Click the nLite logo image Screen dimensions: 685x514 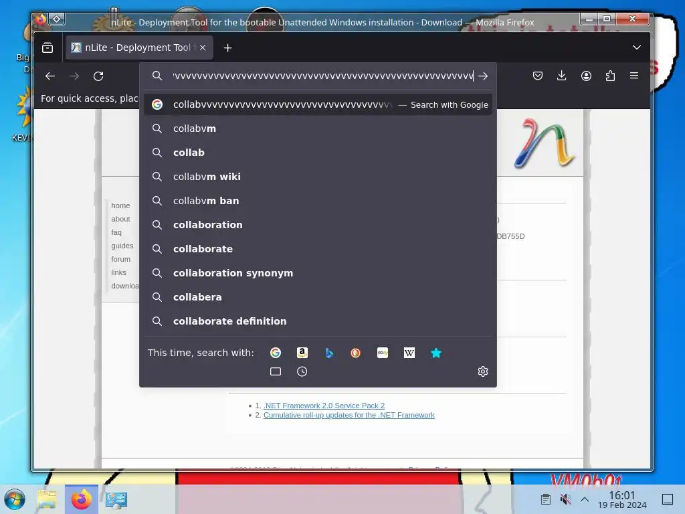tap(545, 143)
